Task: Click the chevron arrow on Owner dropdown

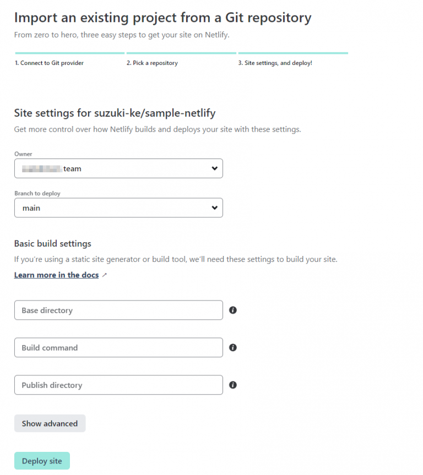Action: click(214, 168)
